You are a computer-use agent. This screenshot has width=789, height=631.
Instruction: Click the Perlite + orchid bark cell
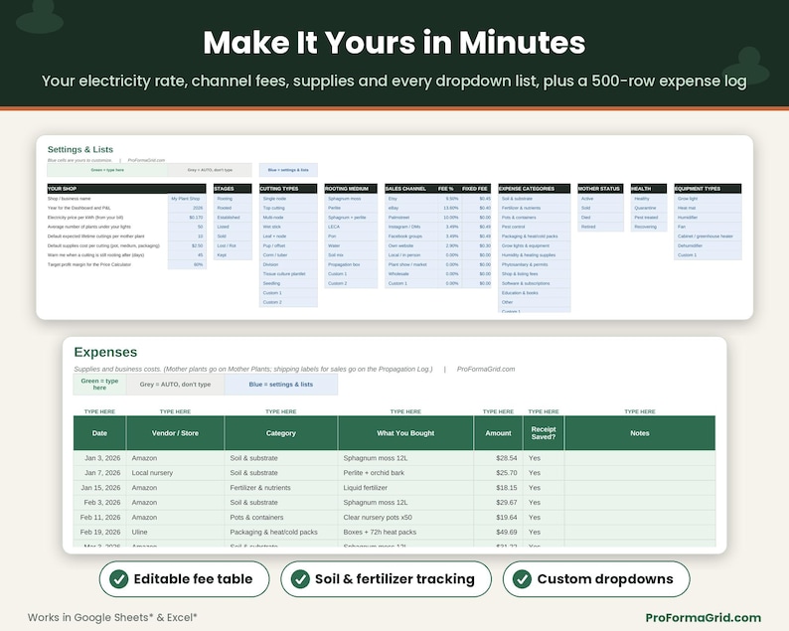tap(405, 472)
